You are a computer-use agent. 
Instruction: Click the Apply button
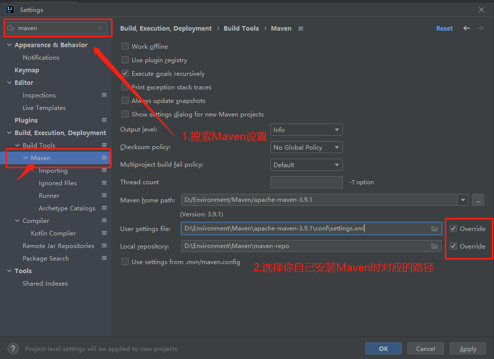point(468,348)
